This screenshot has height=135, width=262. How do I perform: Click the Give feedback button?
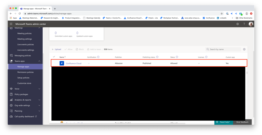pos(242,122)
